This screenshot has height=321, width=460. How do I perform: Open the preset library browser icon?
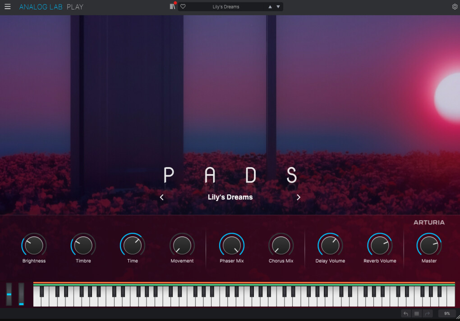pyautogui.click(x=172, y=7)
